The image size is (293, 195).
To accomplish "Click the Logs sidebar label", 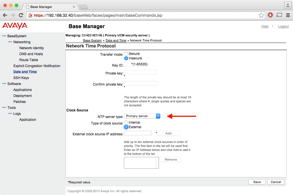I will tap(17, 114).
